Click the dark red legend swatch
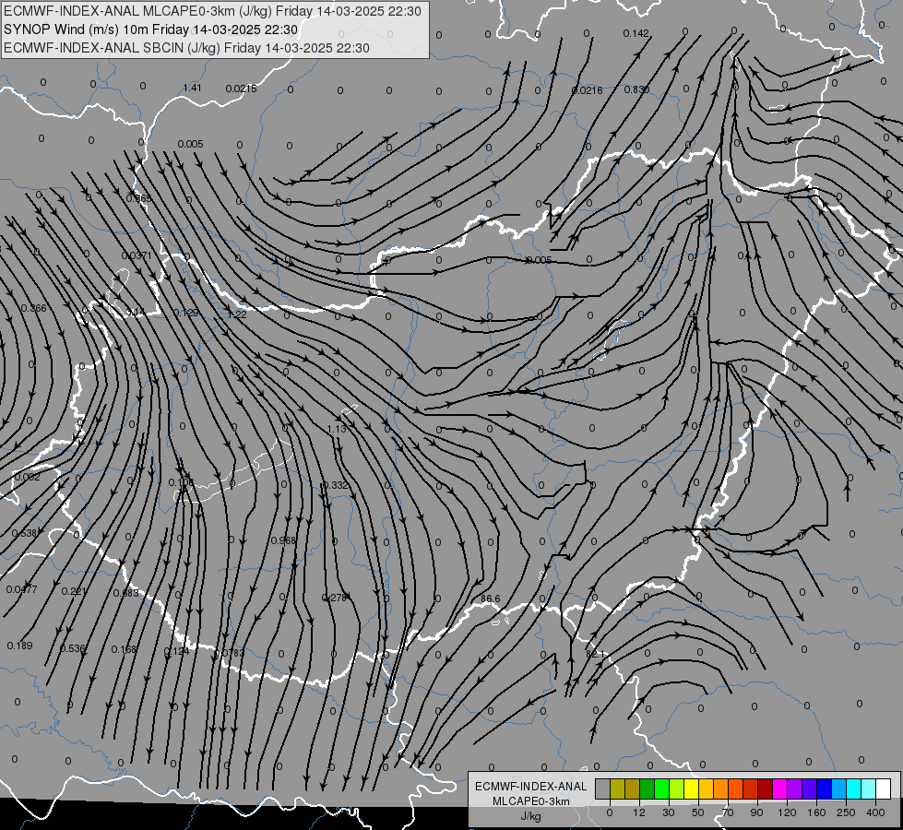The height and width of the screenshot is (830, 903). [765, 788]
